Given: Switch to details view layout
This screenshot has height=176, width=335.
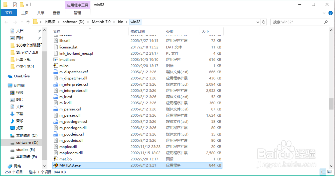Looking at the screenshot, I should pyautogui.click(x=323, y=172).
